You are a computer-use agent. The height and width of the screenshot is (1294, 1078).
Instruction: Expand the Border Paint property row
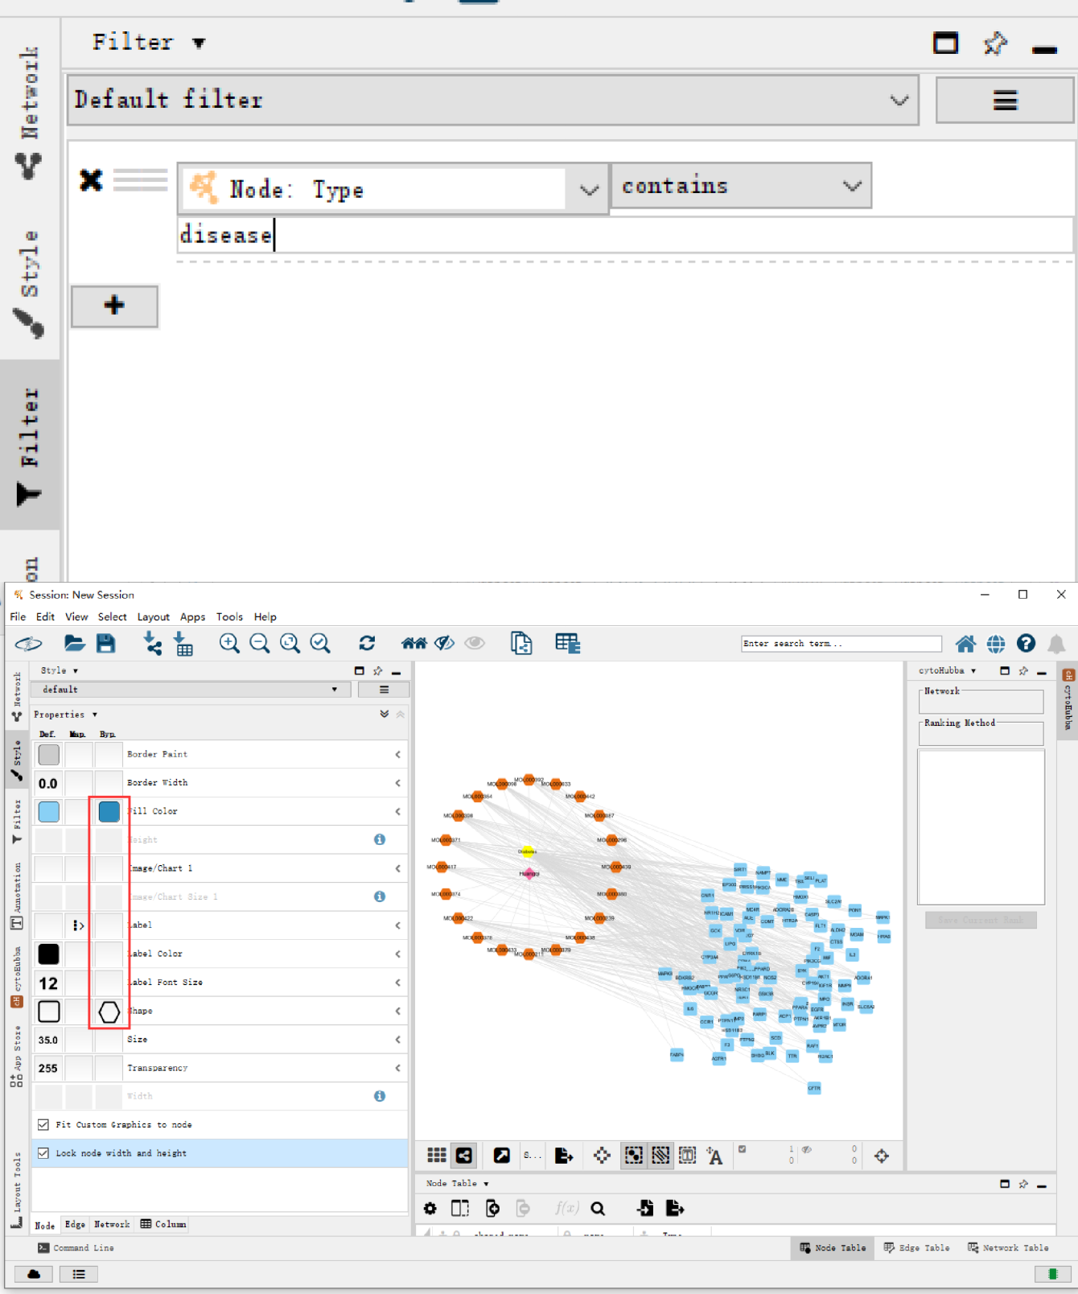click(x=397, y=754)
